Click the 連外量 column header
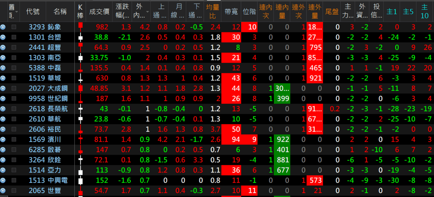Image resolution: width=434 pixels, height=197 pixels. [x=315, y=11]
